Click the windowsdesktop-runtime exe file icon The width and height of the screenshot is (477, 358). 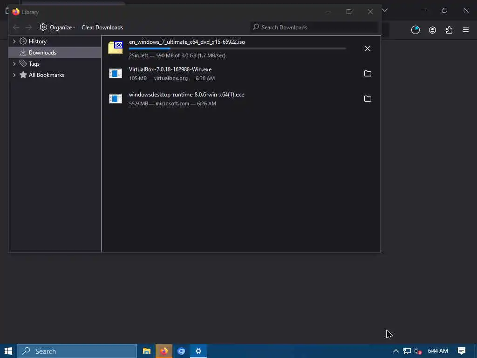pyautogui.click(x=116, y=99)
